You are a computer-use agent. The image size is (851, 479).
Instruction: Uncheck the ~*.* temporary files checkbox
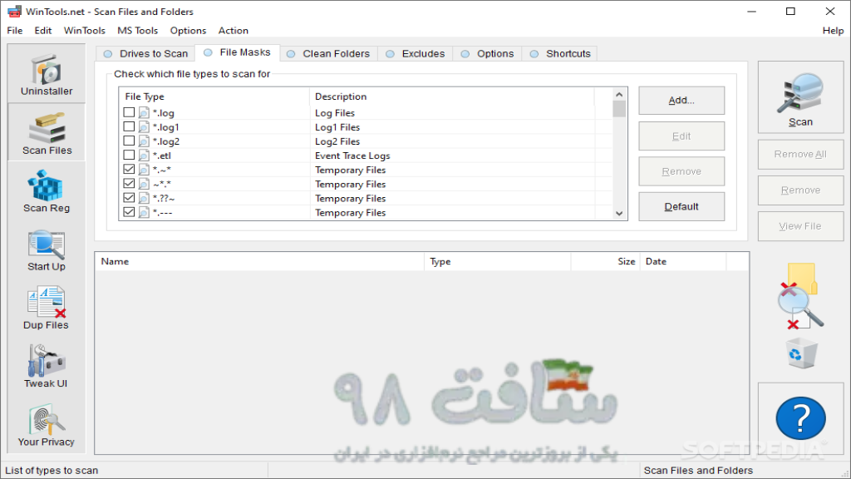click(x=129, y=184)
